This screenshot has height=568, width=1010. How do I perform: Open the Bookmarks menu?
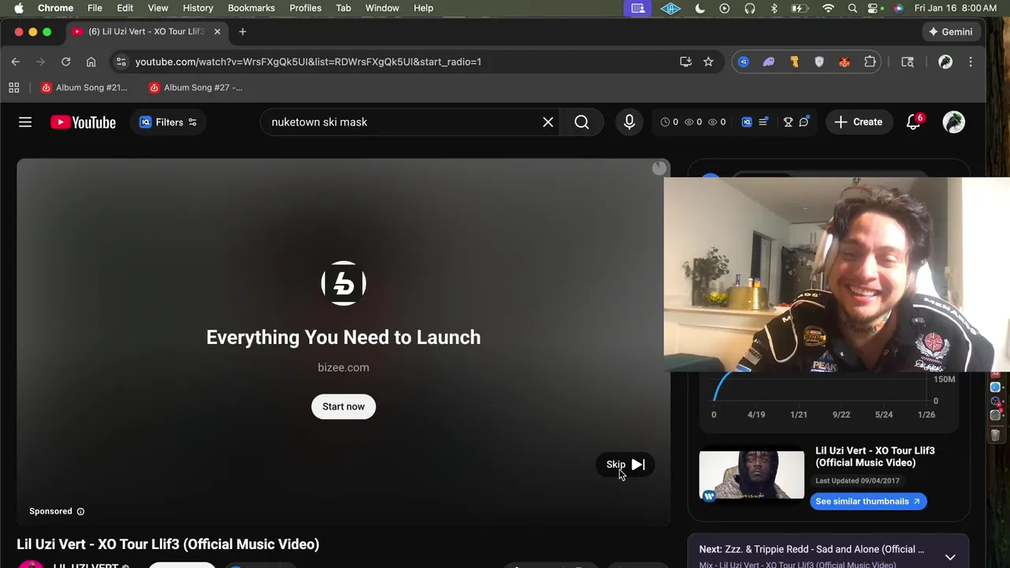(251, 8)
